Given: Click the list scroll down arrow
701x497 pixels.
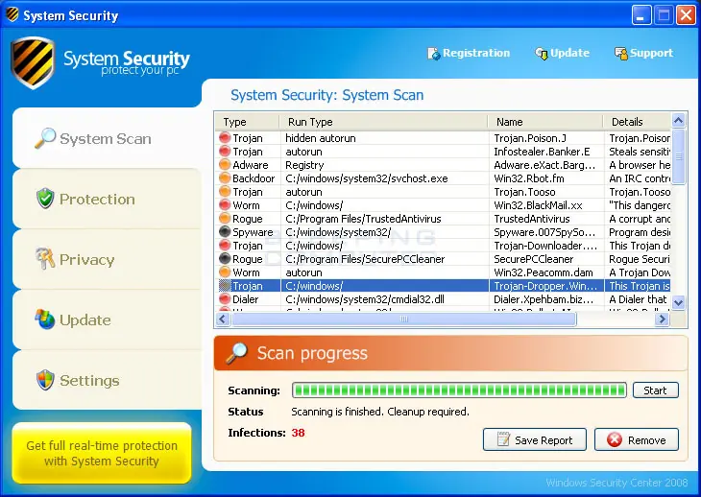Looking at the screenshot, I should [678, 303].
